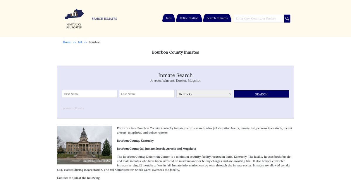Click the Sponsored Results label
Screen dimensions: 351x181
click(73, 108)
